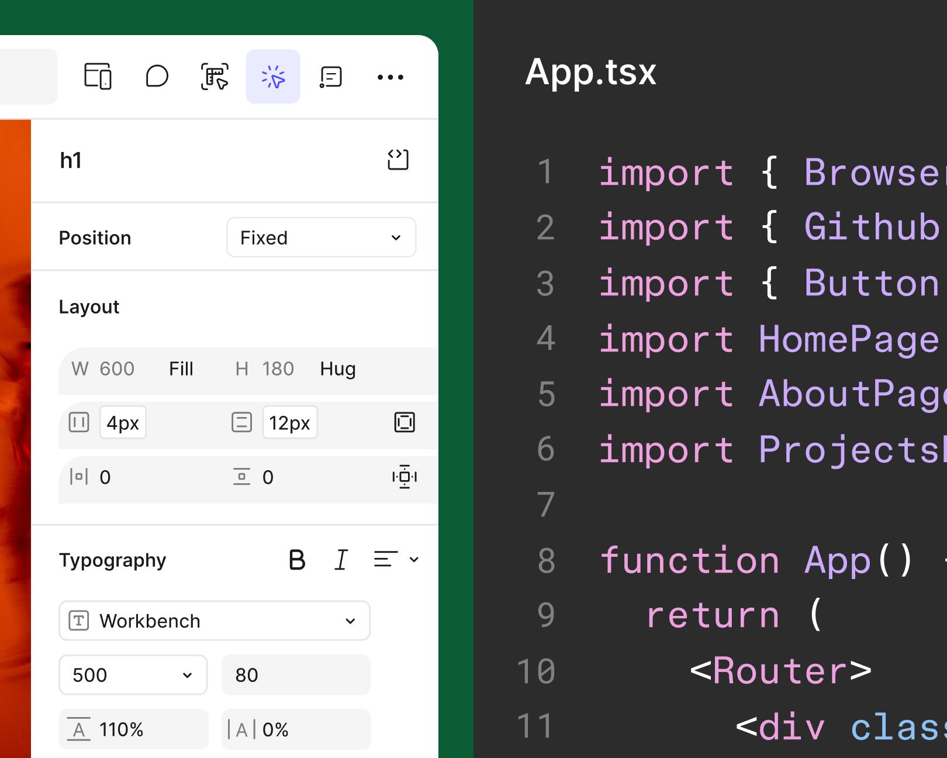This screenshot has height=758, width=947.
Task: Select the Hug height sizing option
Action: [x=338, y=369]
